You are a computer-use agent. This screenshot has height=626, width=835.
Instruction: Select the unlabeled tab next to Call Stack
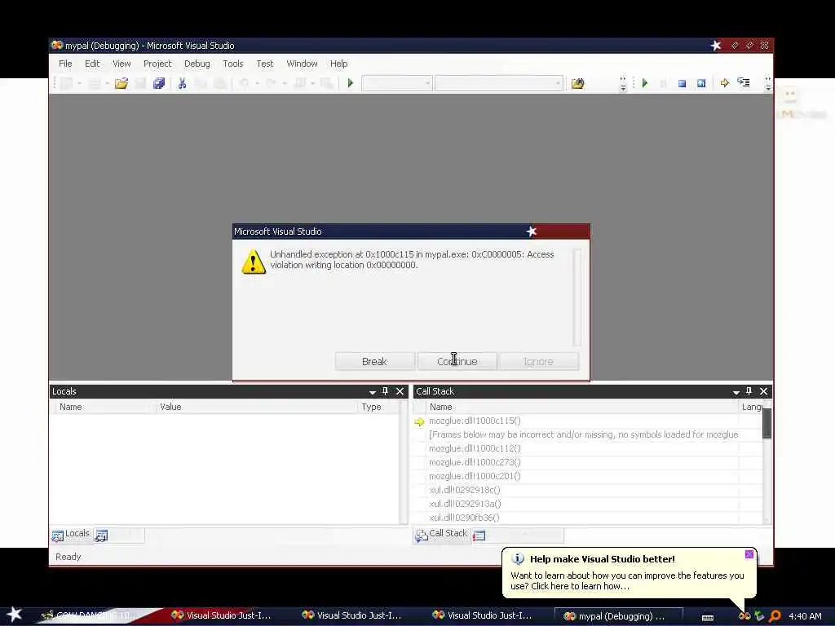(517, 535)
